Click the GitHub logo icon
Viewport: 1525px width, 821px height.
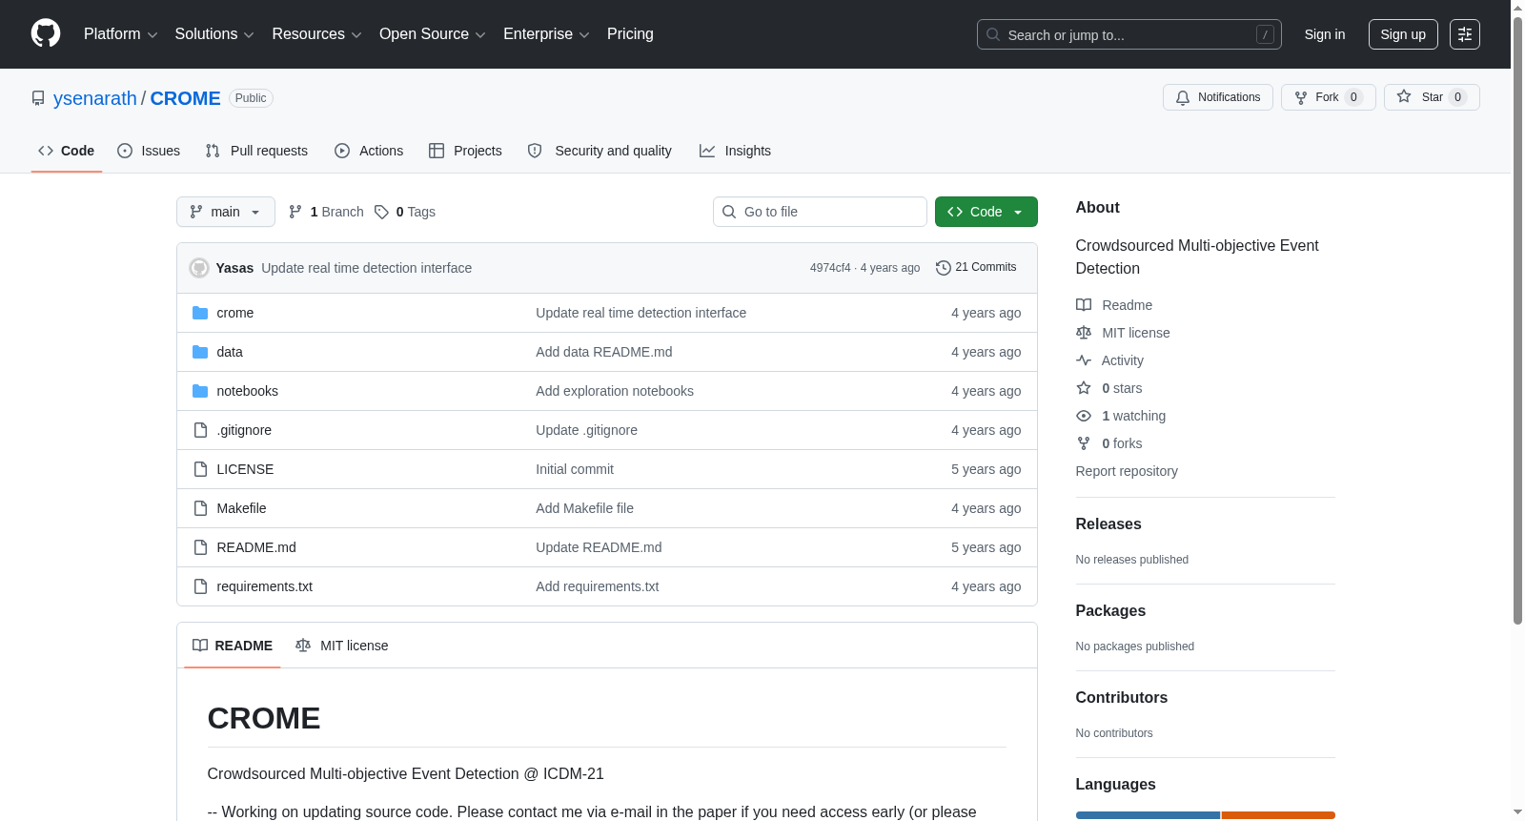coord(46,33)
